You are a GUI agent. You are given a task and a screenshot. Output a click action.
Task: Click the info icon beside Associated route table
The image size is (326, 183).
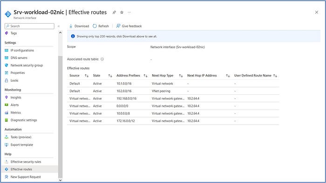click(x=102, y=59)
